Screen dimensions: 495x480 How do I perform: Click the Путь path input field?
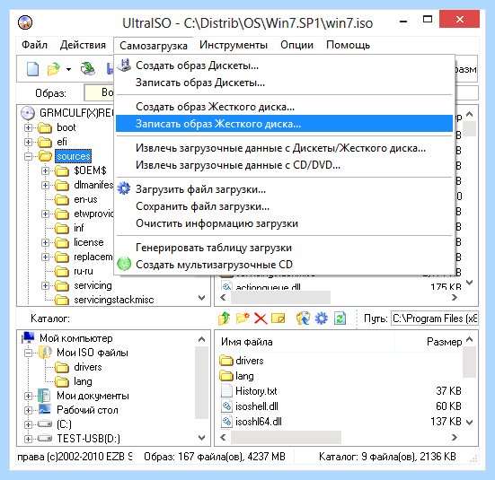click(x=435, y=319)
